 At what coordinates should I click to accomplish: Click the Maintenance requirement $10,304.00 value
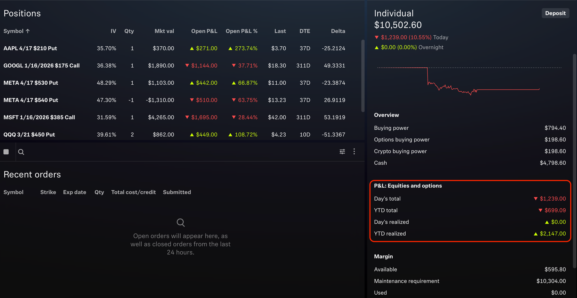pyautogui.click(x=551, y=281)
